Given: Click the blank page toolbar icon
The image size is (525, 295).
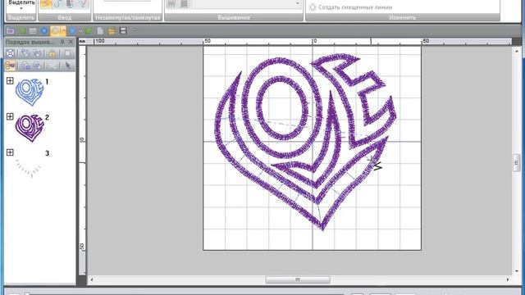Looking at the screenshot, I should (x=100, y=31).
